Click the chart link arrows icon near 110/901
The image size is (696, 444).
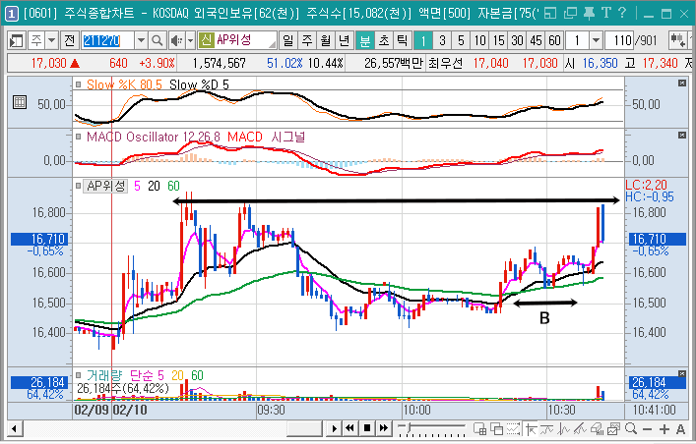click(678, 41)
